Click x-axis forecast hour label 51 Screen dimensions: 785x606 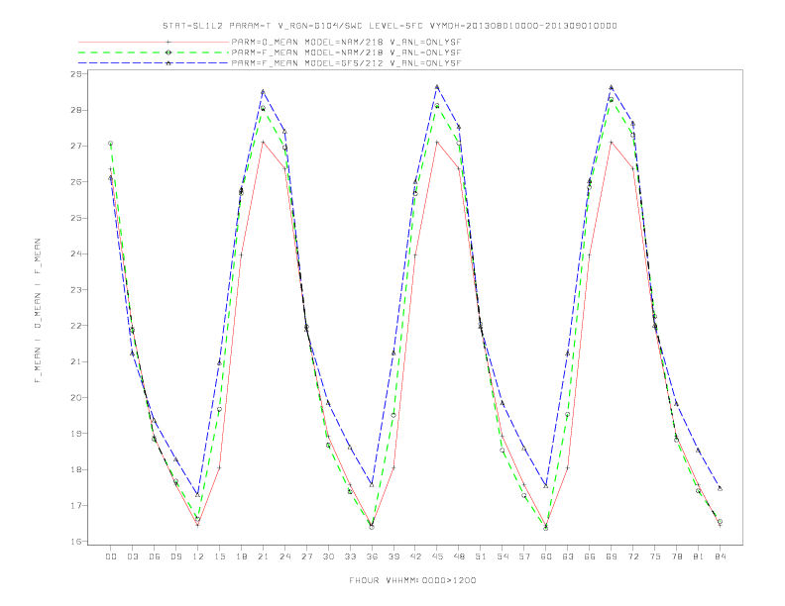pyautogui.click(x=481, y=556)
